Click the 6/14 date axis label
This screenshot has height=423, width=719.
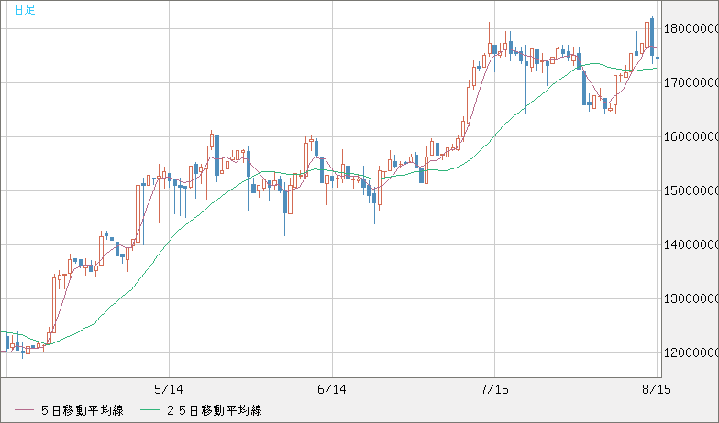332,390
